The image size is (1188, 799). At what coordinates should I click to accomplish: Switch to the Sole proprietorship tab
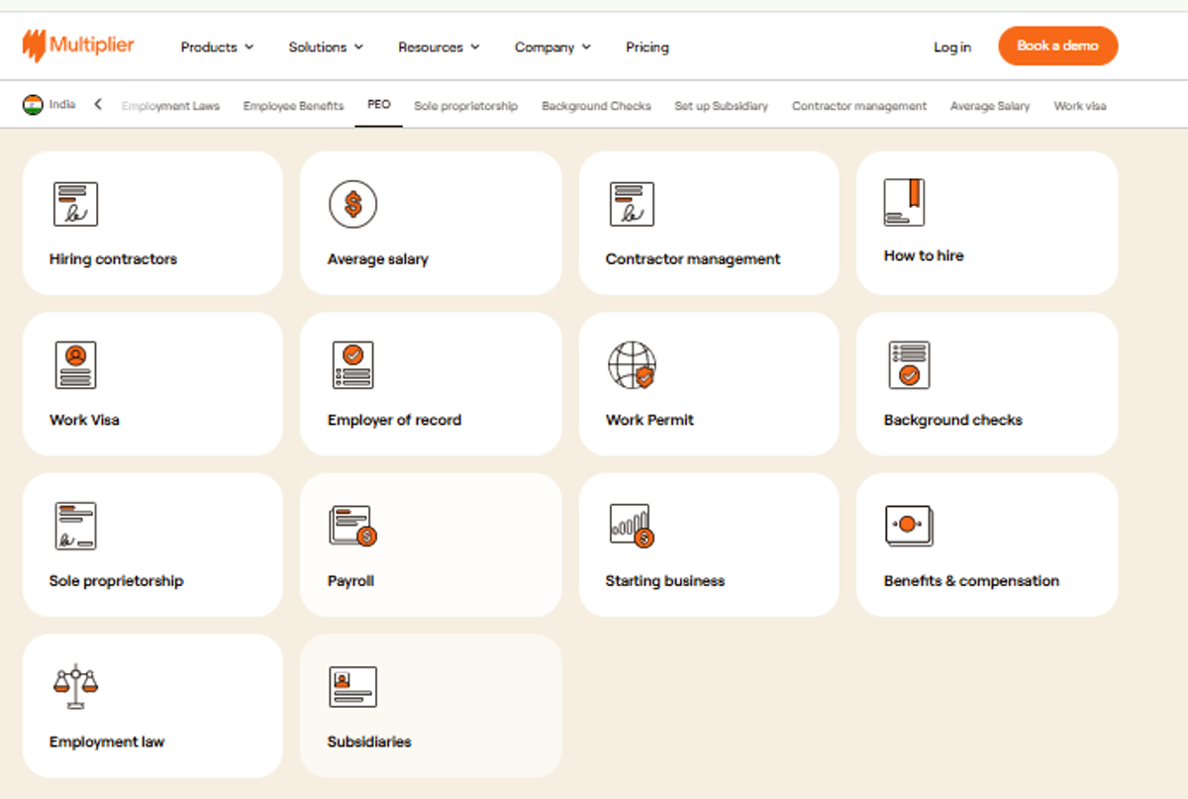click(x=465, y=106)
